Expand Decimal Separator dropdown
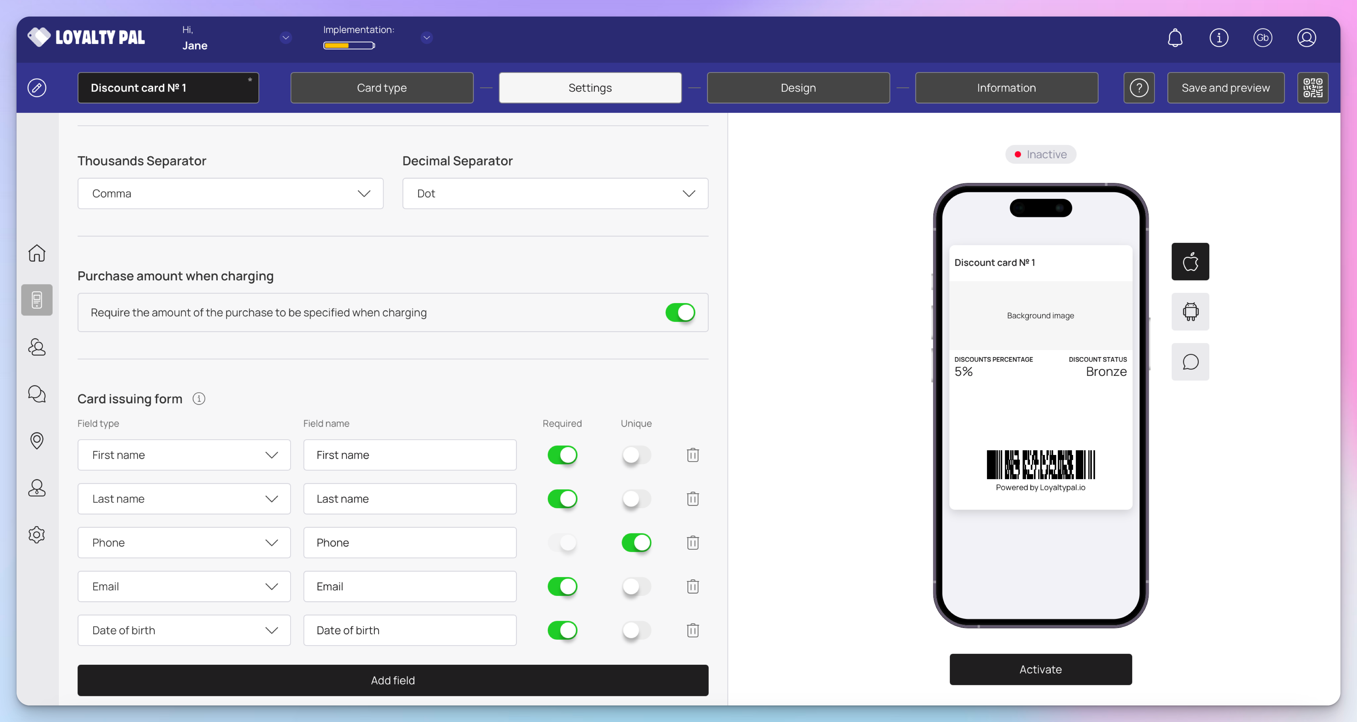The height and width of the screenshot is (722, 1357). click(x=555, y=193)
